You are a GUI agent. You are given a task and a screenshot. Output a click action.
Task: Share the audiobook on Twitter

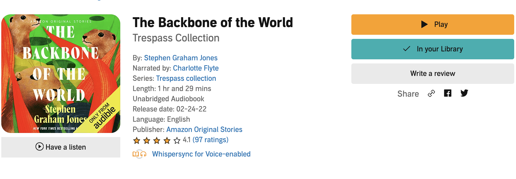pos(464,93)
